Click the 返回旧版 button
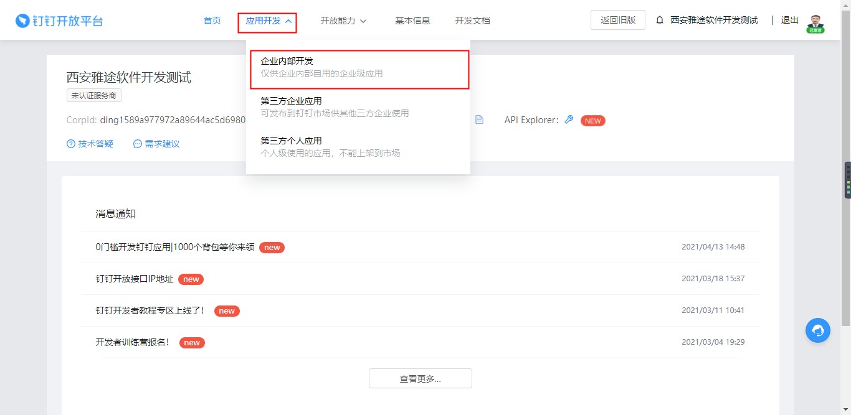 pos(617,19)
